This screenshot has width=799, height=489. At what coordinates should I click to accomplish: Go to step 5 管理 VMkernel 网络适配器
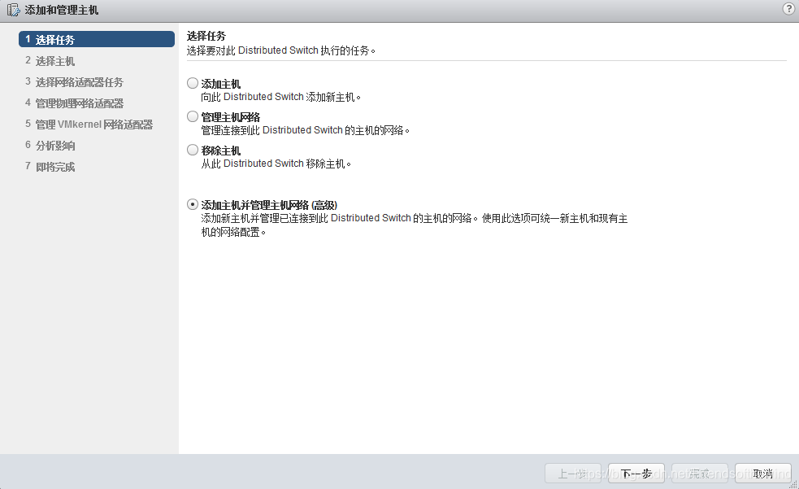pyautogui.click(x=89, y=124)
